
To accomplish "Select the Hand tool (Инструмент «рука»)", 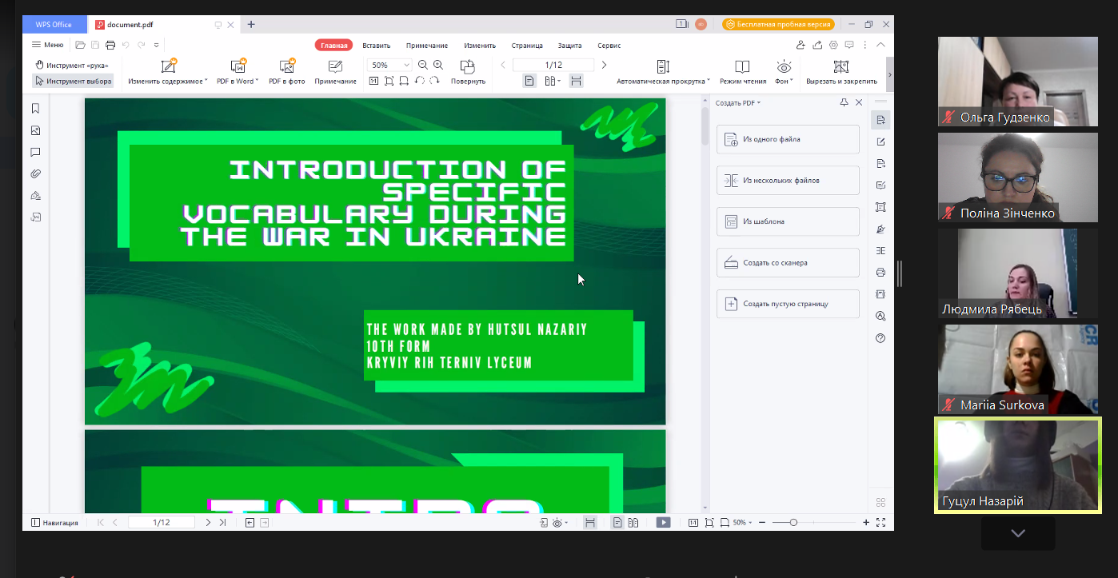I will tap(72, 66).
